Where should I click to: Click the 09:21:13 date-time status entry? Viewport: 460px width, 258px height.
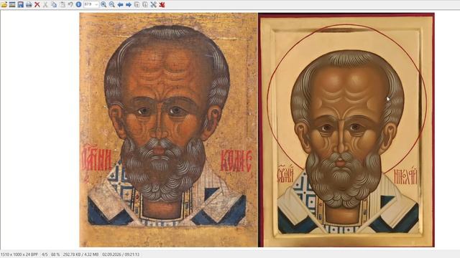click(x=121, y=254)
